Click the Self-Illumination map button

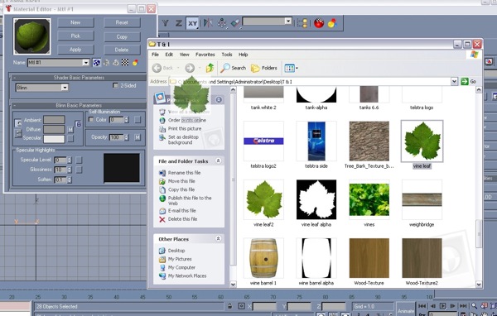[x=138, y=119]
